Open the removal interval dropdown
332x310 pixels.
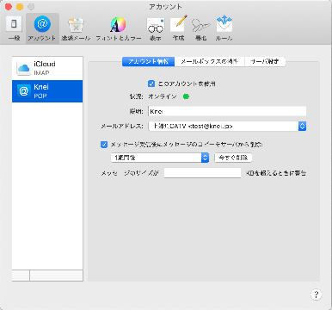(160, 158)
